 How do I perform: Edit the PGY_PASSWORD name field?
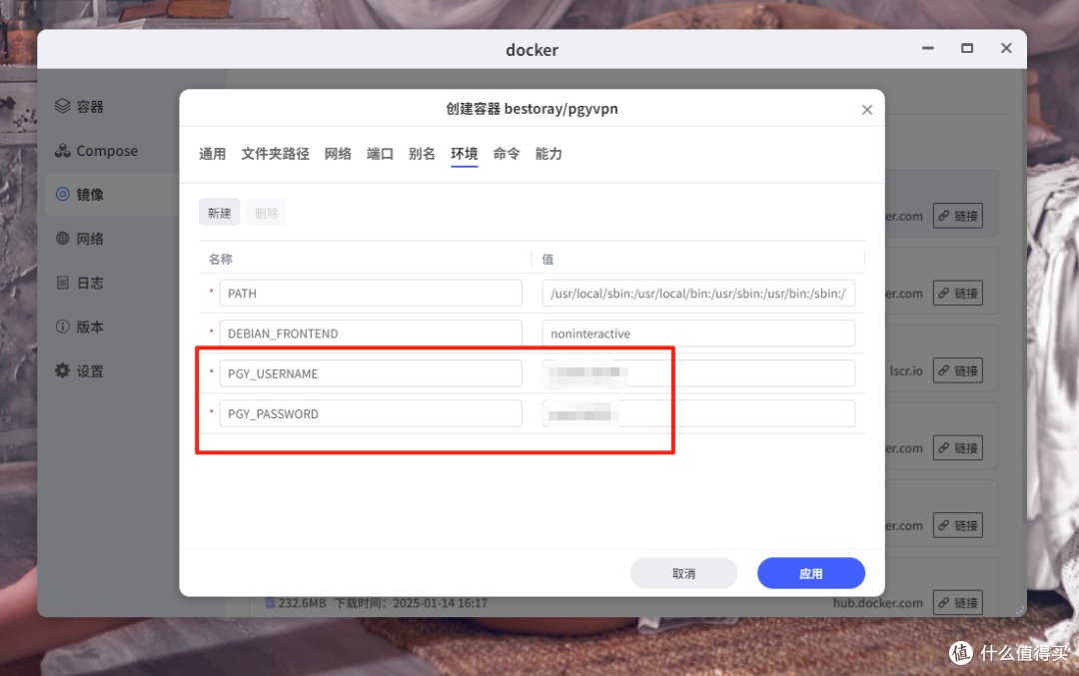[x=371, y=414]
